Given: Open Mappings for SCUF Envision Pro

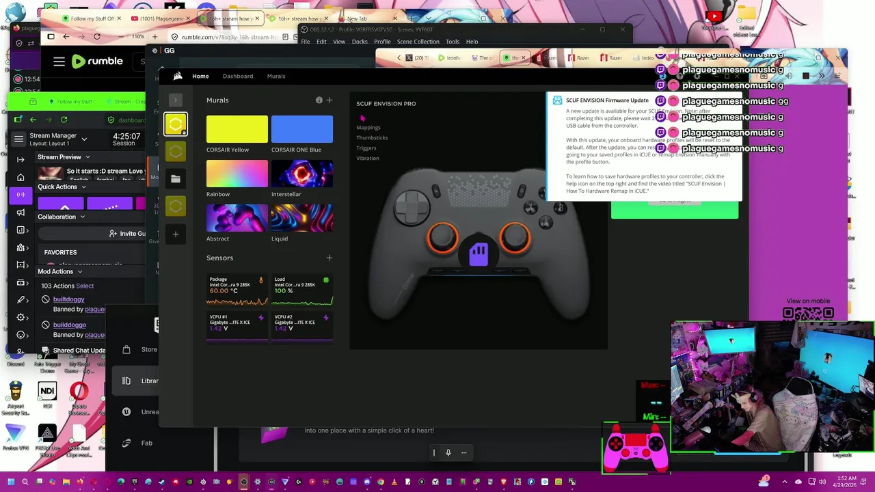Looking at the screenshot, I should pos(368,127).
